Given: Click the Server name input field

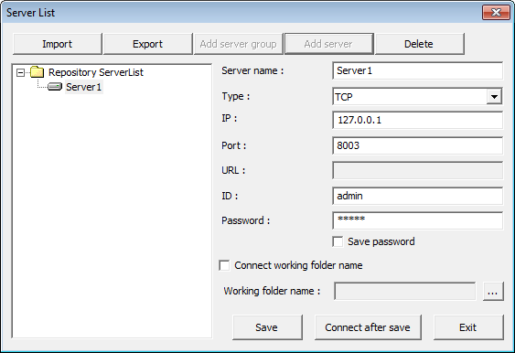Looking at the screenshot, I should [x=417, y=70].
